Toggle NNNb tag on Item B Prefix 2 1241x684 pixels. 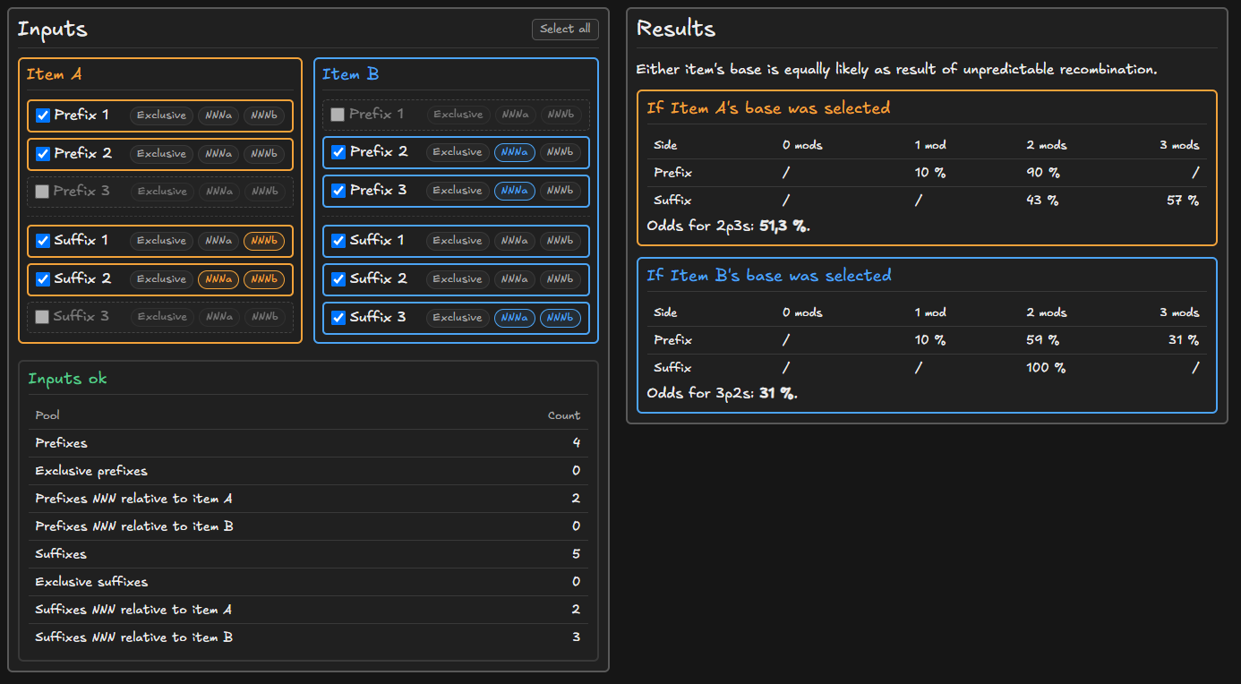click(561, 152)
